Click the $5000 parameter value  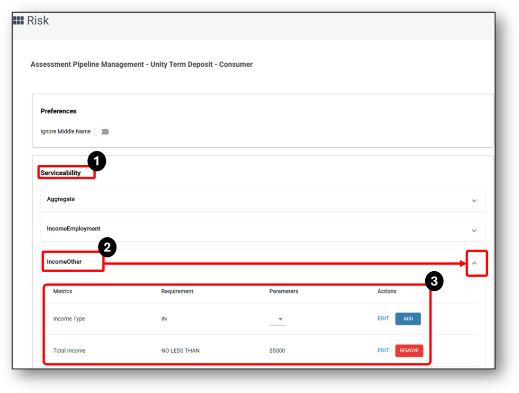pyautogui.click(x=277, y=350)
